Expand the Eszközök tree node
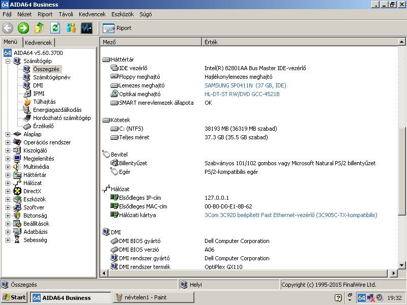This screenshot has width=407, height=305. click(x=8, y=199)
